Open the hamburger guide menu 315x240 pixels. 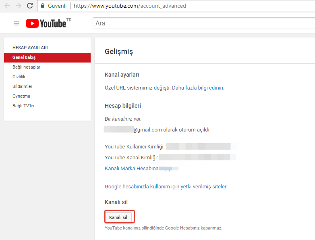(x=17, y=23)
